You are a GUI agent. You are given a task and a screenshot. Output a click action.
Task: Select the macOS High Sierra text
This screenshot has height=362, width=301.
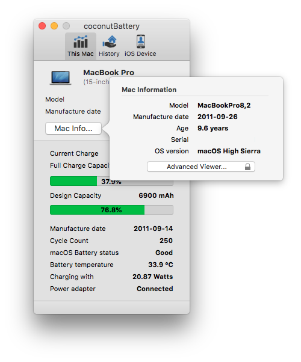coord(229,151)
